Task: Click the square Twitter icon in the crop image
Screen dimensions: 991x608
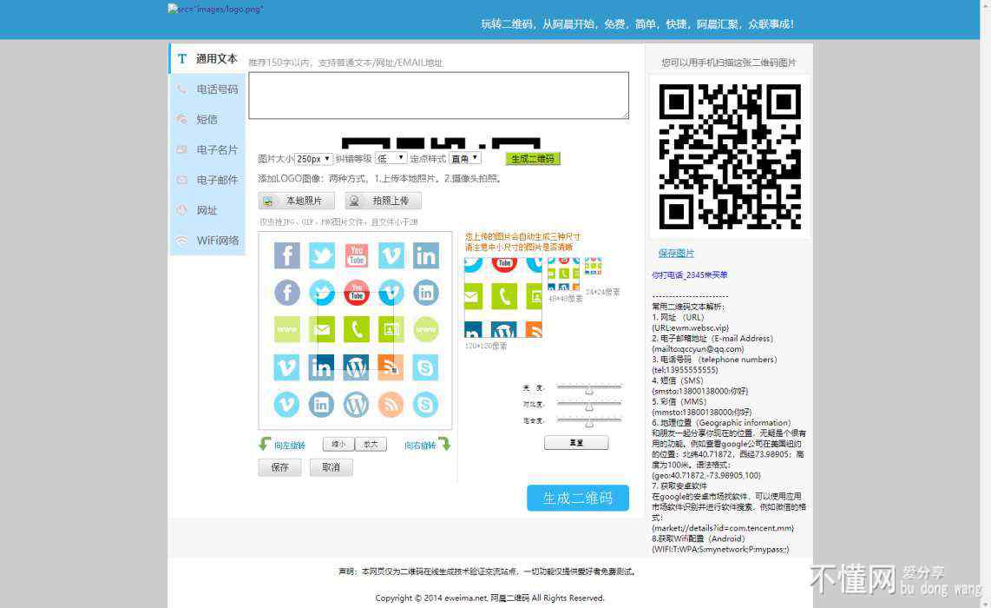Action: pos(322,255)
